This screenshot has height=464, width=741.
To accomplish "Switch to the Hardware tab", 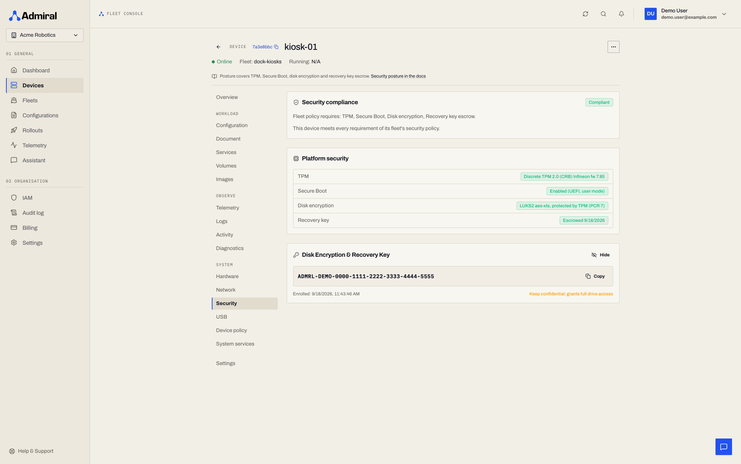I will 245,277.
